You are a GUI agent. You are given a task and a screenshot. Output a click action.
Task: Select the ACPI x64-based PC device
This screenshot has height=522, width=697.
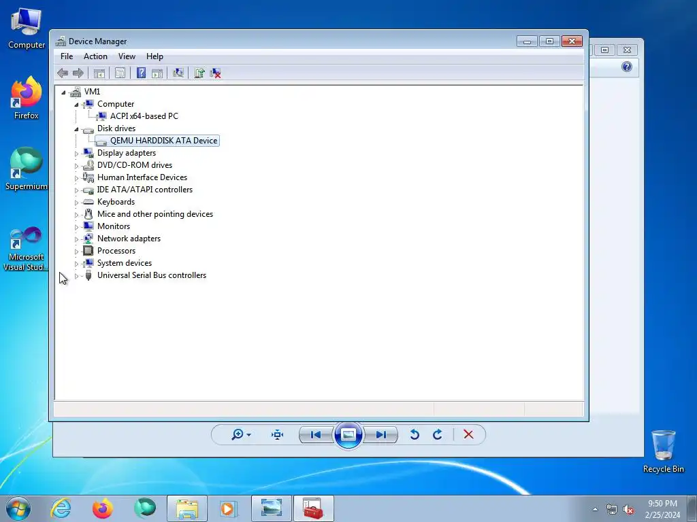(144, 116)
